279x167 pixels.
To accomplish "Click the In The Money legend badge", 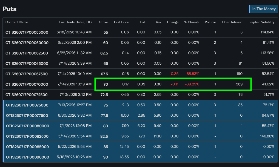I will point(264,9).
